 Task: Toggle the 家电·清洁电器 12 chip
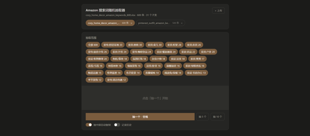click(117, 80)
